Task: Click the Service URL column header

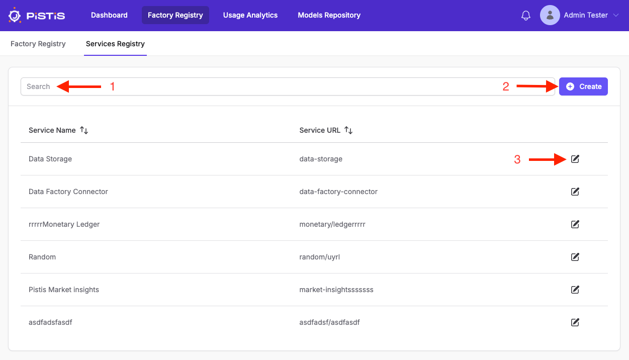Action: pos(320,130)
